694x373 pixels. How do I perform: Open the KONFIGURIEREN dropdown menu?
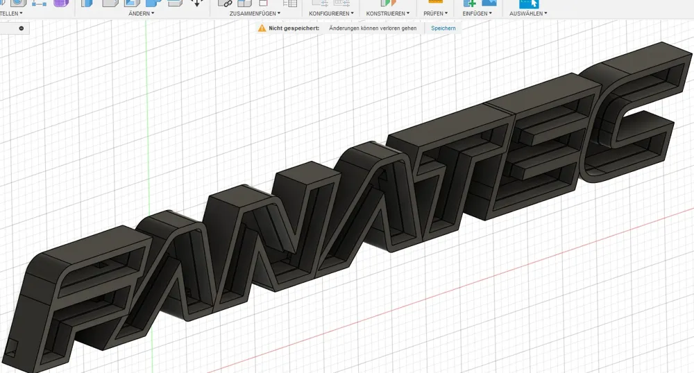(x=331, y=13)
